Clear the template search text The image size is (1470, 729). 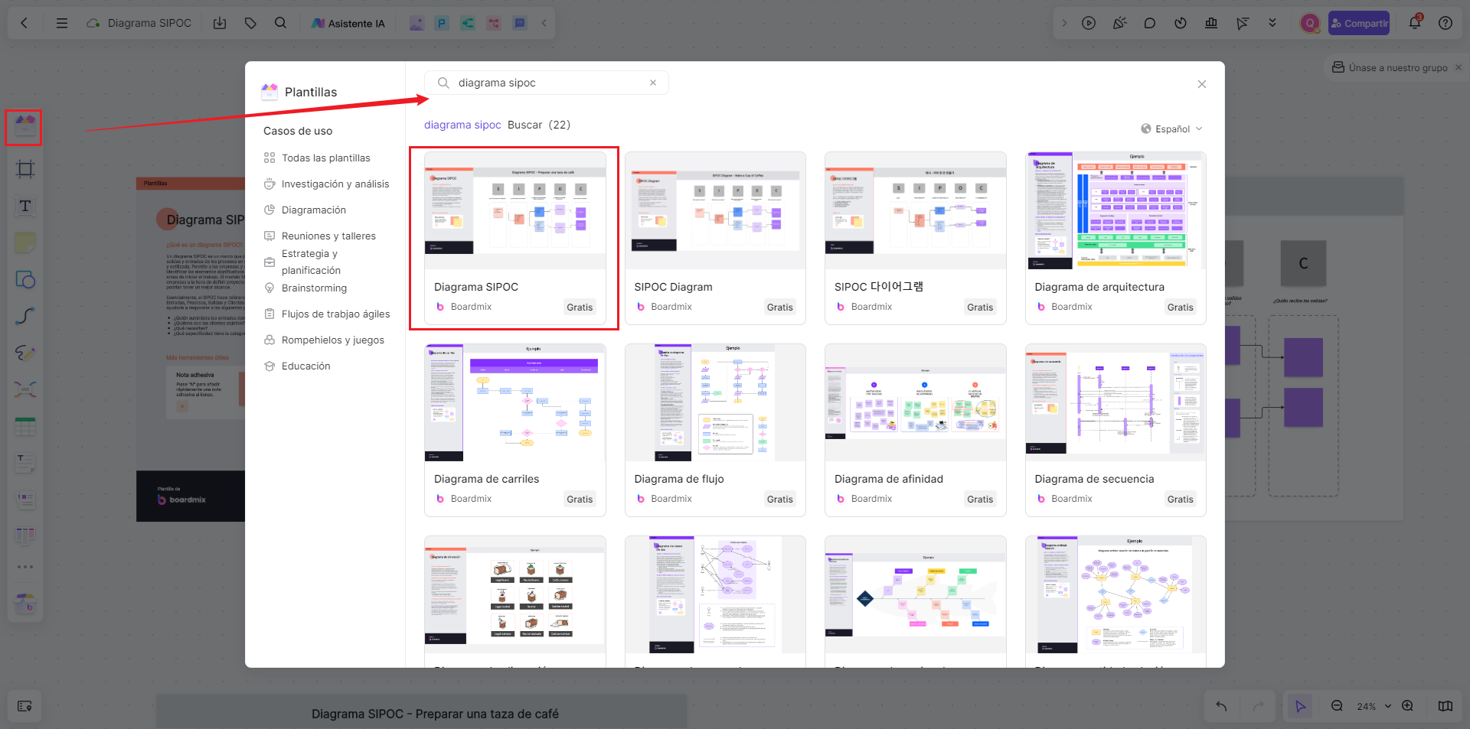click(653, 83)
